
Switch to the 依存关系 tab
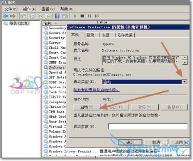125,35
